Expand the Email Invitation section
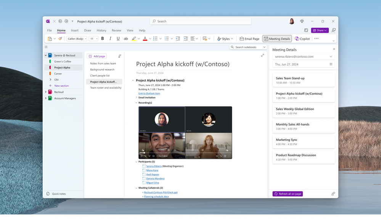The height and width of the screenshot is (219, 381). coord(136,97)
